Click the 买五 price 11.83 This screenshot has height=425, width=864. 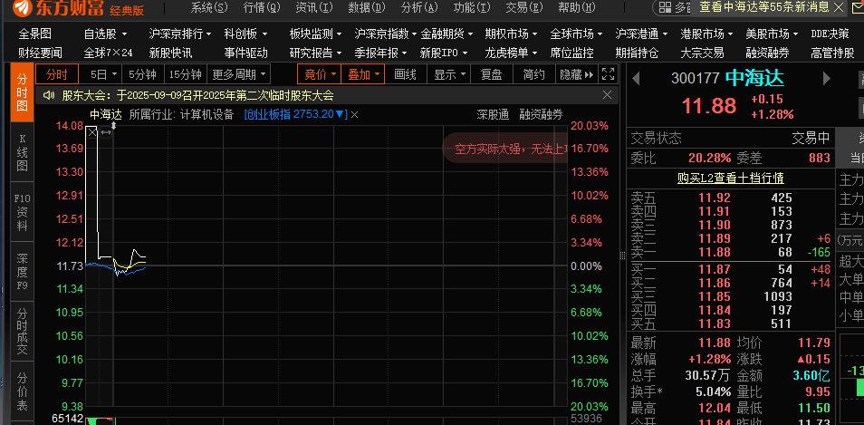715,324
